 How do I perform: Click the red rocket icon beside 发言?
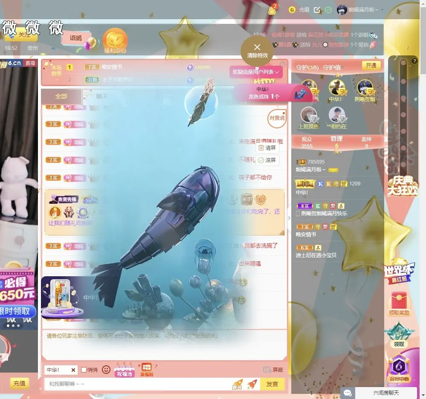coord(252,384)
